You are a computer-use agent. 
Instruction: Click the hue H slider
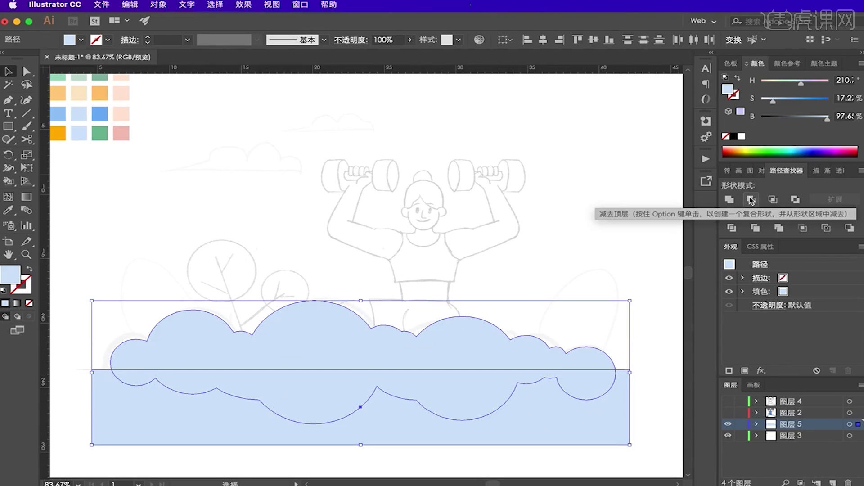[x=795, y=81]
